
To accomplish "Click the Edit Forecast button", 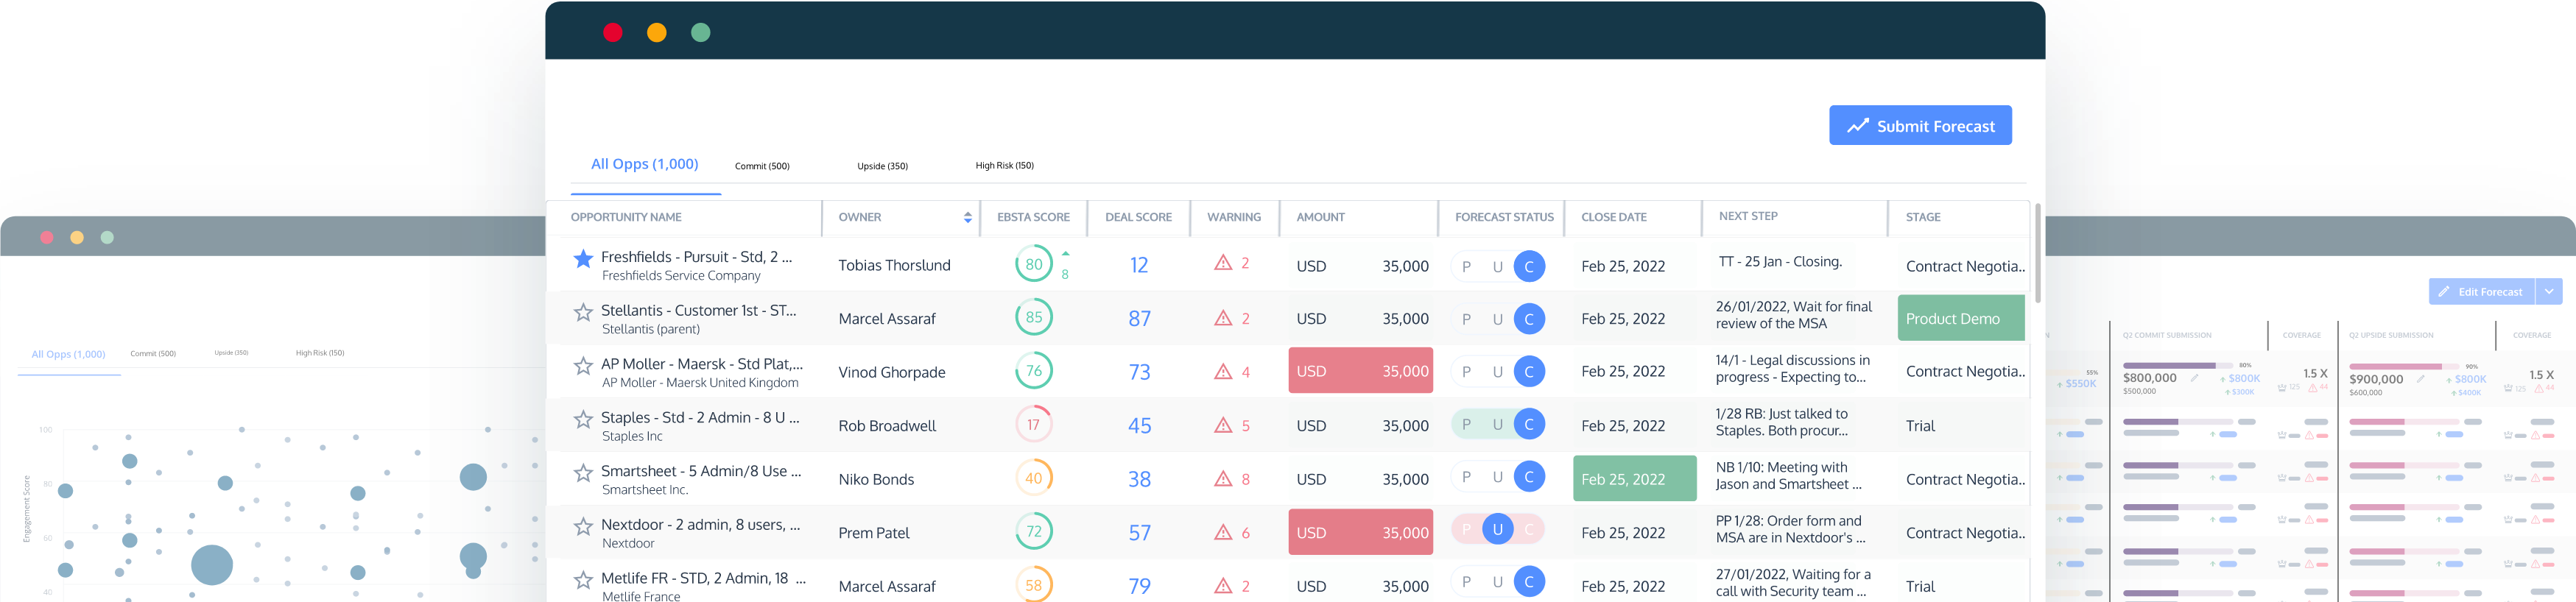I will (2480, 292).
